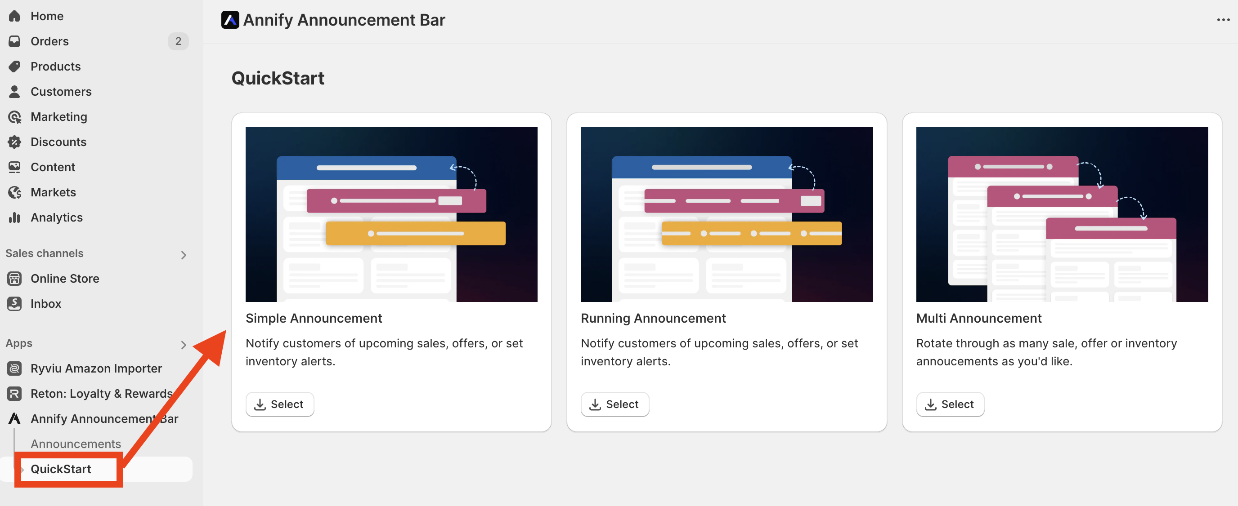
Task: Click 'Rotate through as many sale' description
Action: [x=1046, y=352]
